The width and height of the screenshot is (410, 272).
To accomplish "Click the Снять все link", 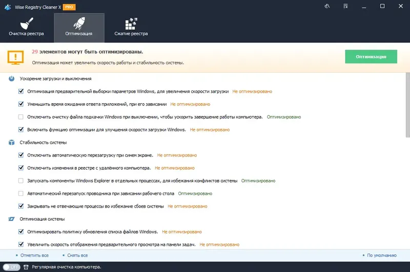I will [77, 255].
